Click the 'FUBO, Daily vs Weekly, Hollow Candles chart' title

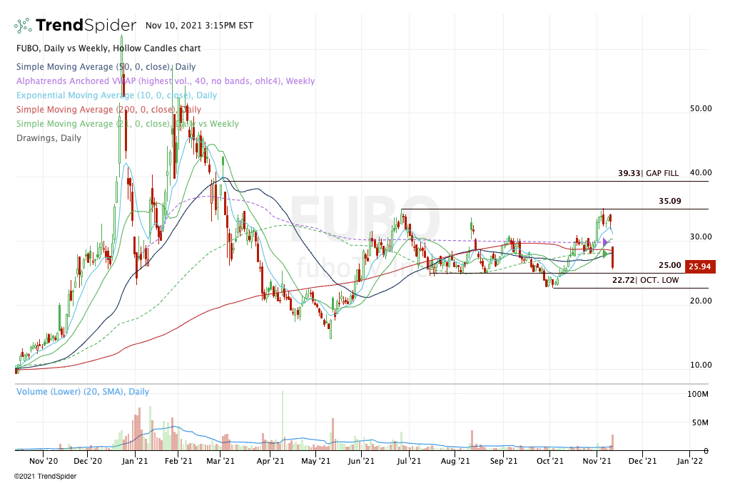108,48
